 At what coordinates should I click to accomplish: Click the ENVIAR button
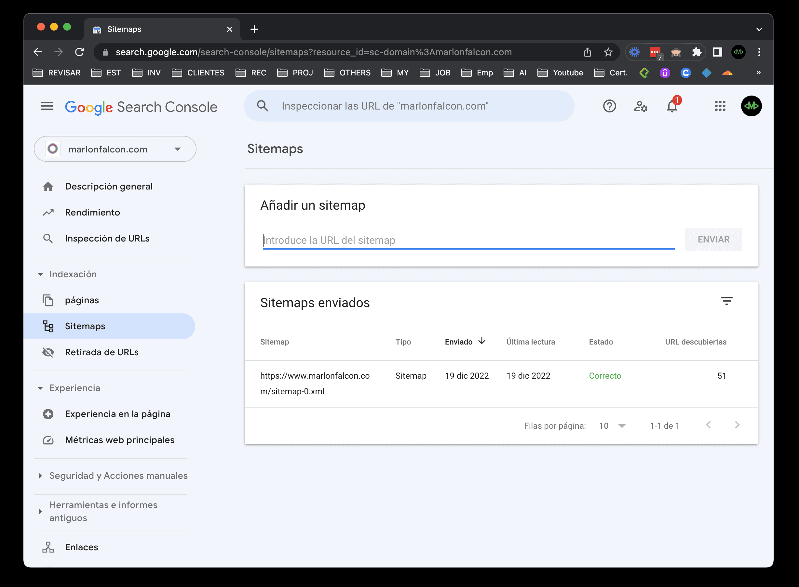point(713,240)
